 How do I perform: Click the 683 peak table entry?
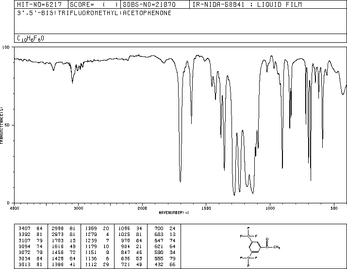(165, 234)
